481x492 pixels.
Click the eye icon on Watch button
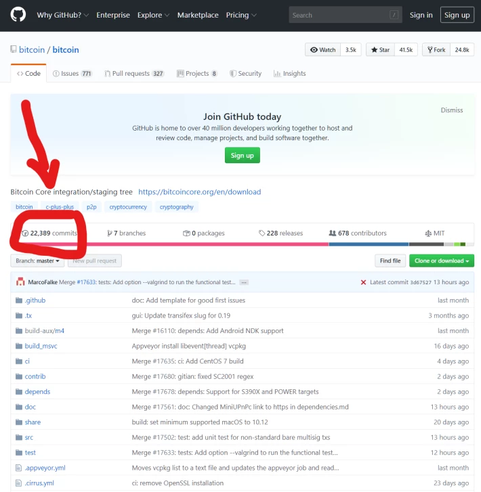[x=314, y=50]
